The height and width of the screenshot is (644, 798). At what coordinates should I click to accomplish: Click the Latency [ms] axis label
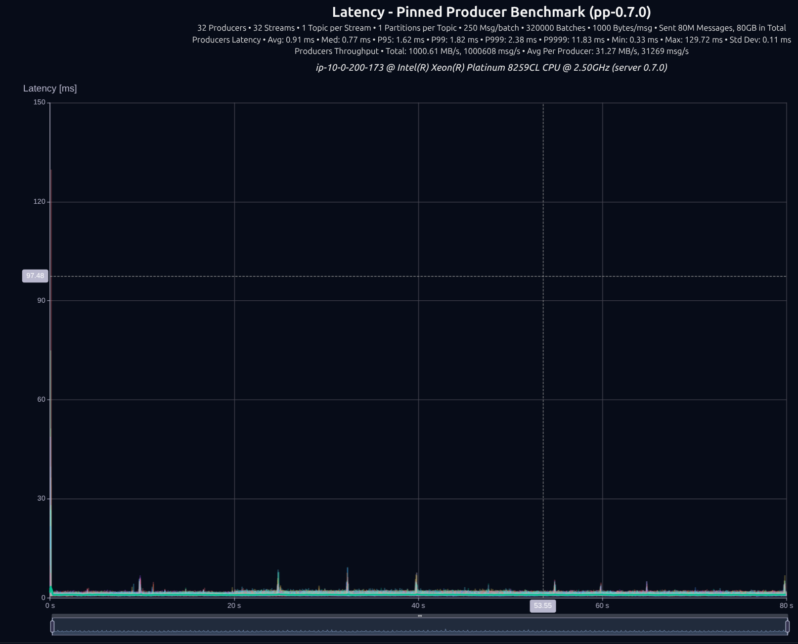50,89
